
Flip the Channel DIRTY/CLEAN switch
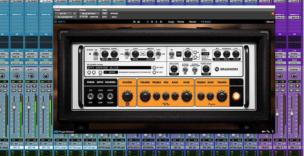click(110, 96)
